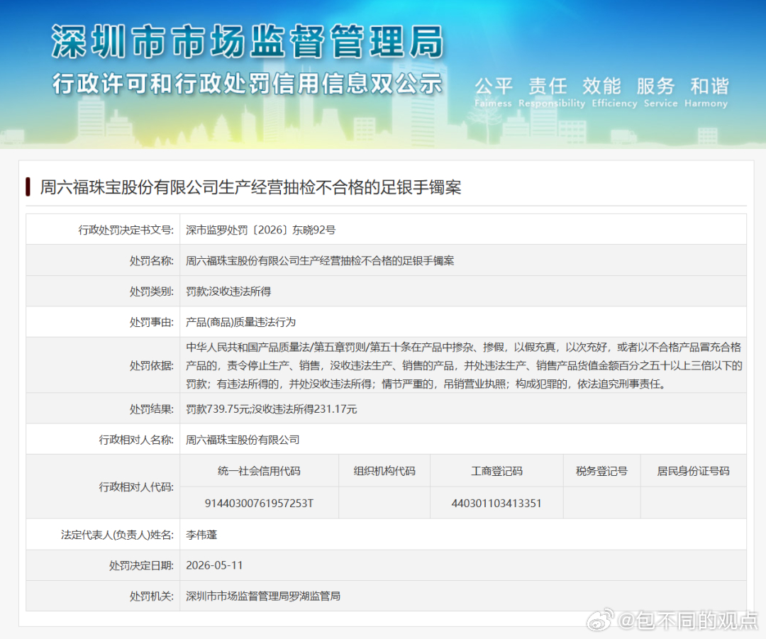766x639 pixels.
Task: Select the representative name 李伟蓬
Action: pos(201,535)
